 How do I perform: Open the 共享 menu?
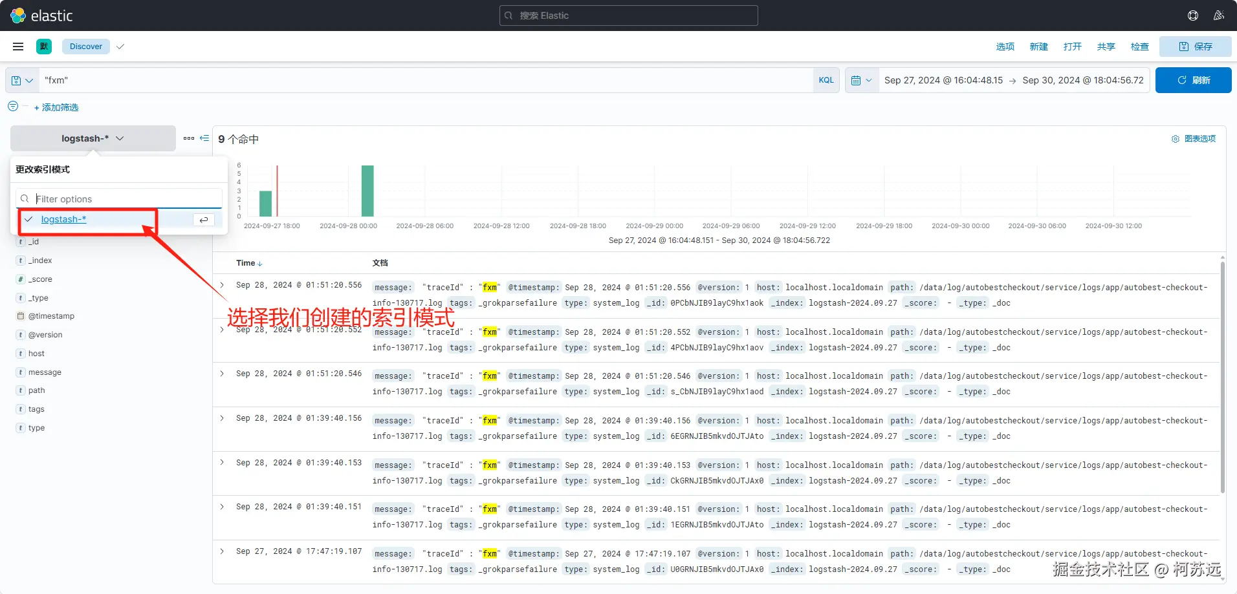(x=1106, y=47)
